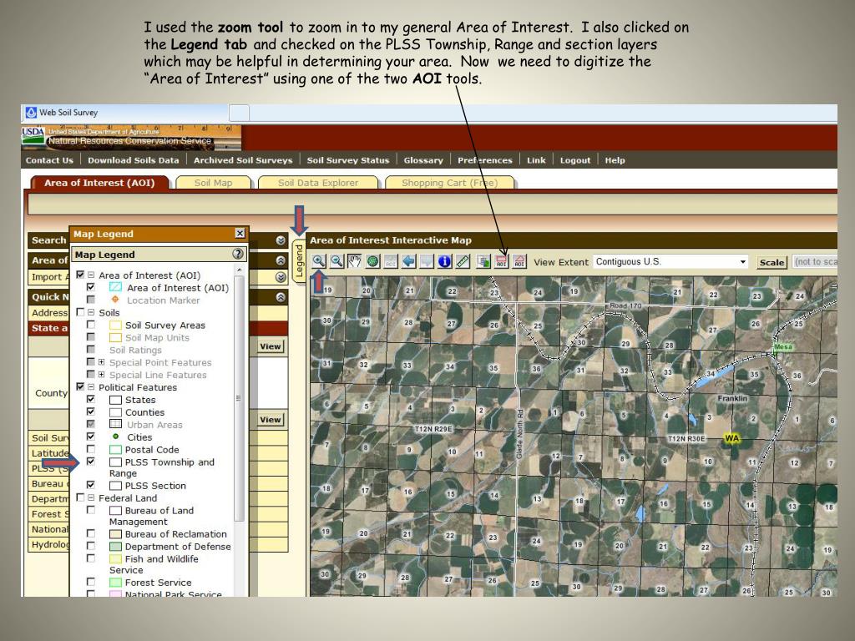Expand Special Point Features in legend
Screen dimensions: 855x641
click(x=102, y=362)
